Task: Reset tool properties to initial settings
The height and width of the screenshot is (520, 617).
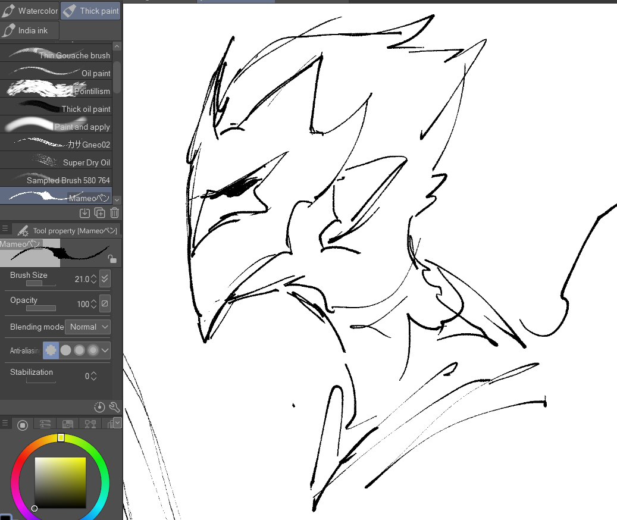Action: 99,407
